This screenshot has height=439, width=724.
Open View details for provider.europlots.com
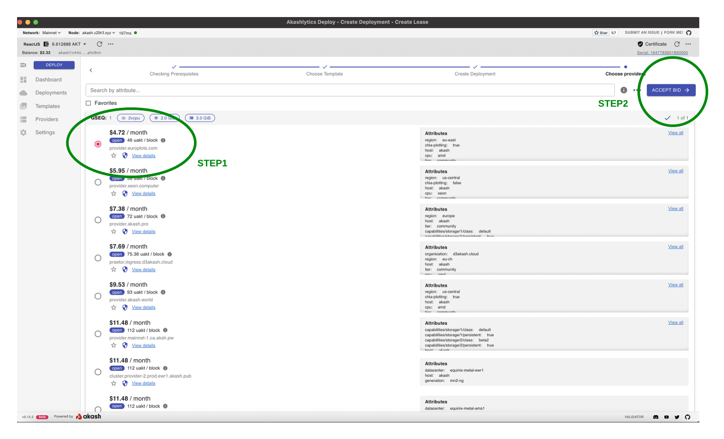[x=144, y=156]
